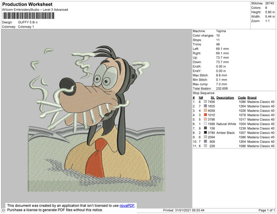Select the Trims value 48
Screen dimensions: 277x214
[218, 44]
